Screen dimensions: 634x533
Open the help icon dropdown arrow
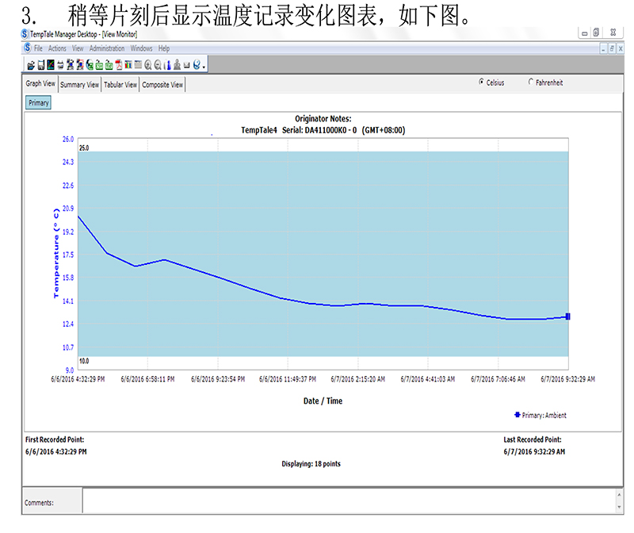tap(204, 67)
